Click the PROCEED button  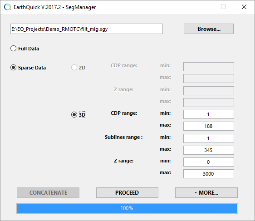point(127,193)
